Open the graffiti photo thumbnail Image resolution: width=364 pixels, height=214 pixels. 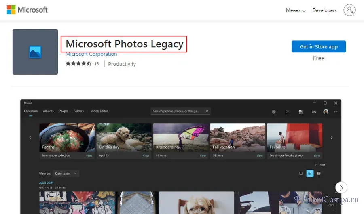[77, 203]
